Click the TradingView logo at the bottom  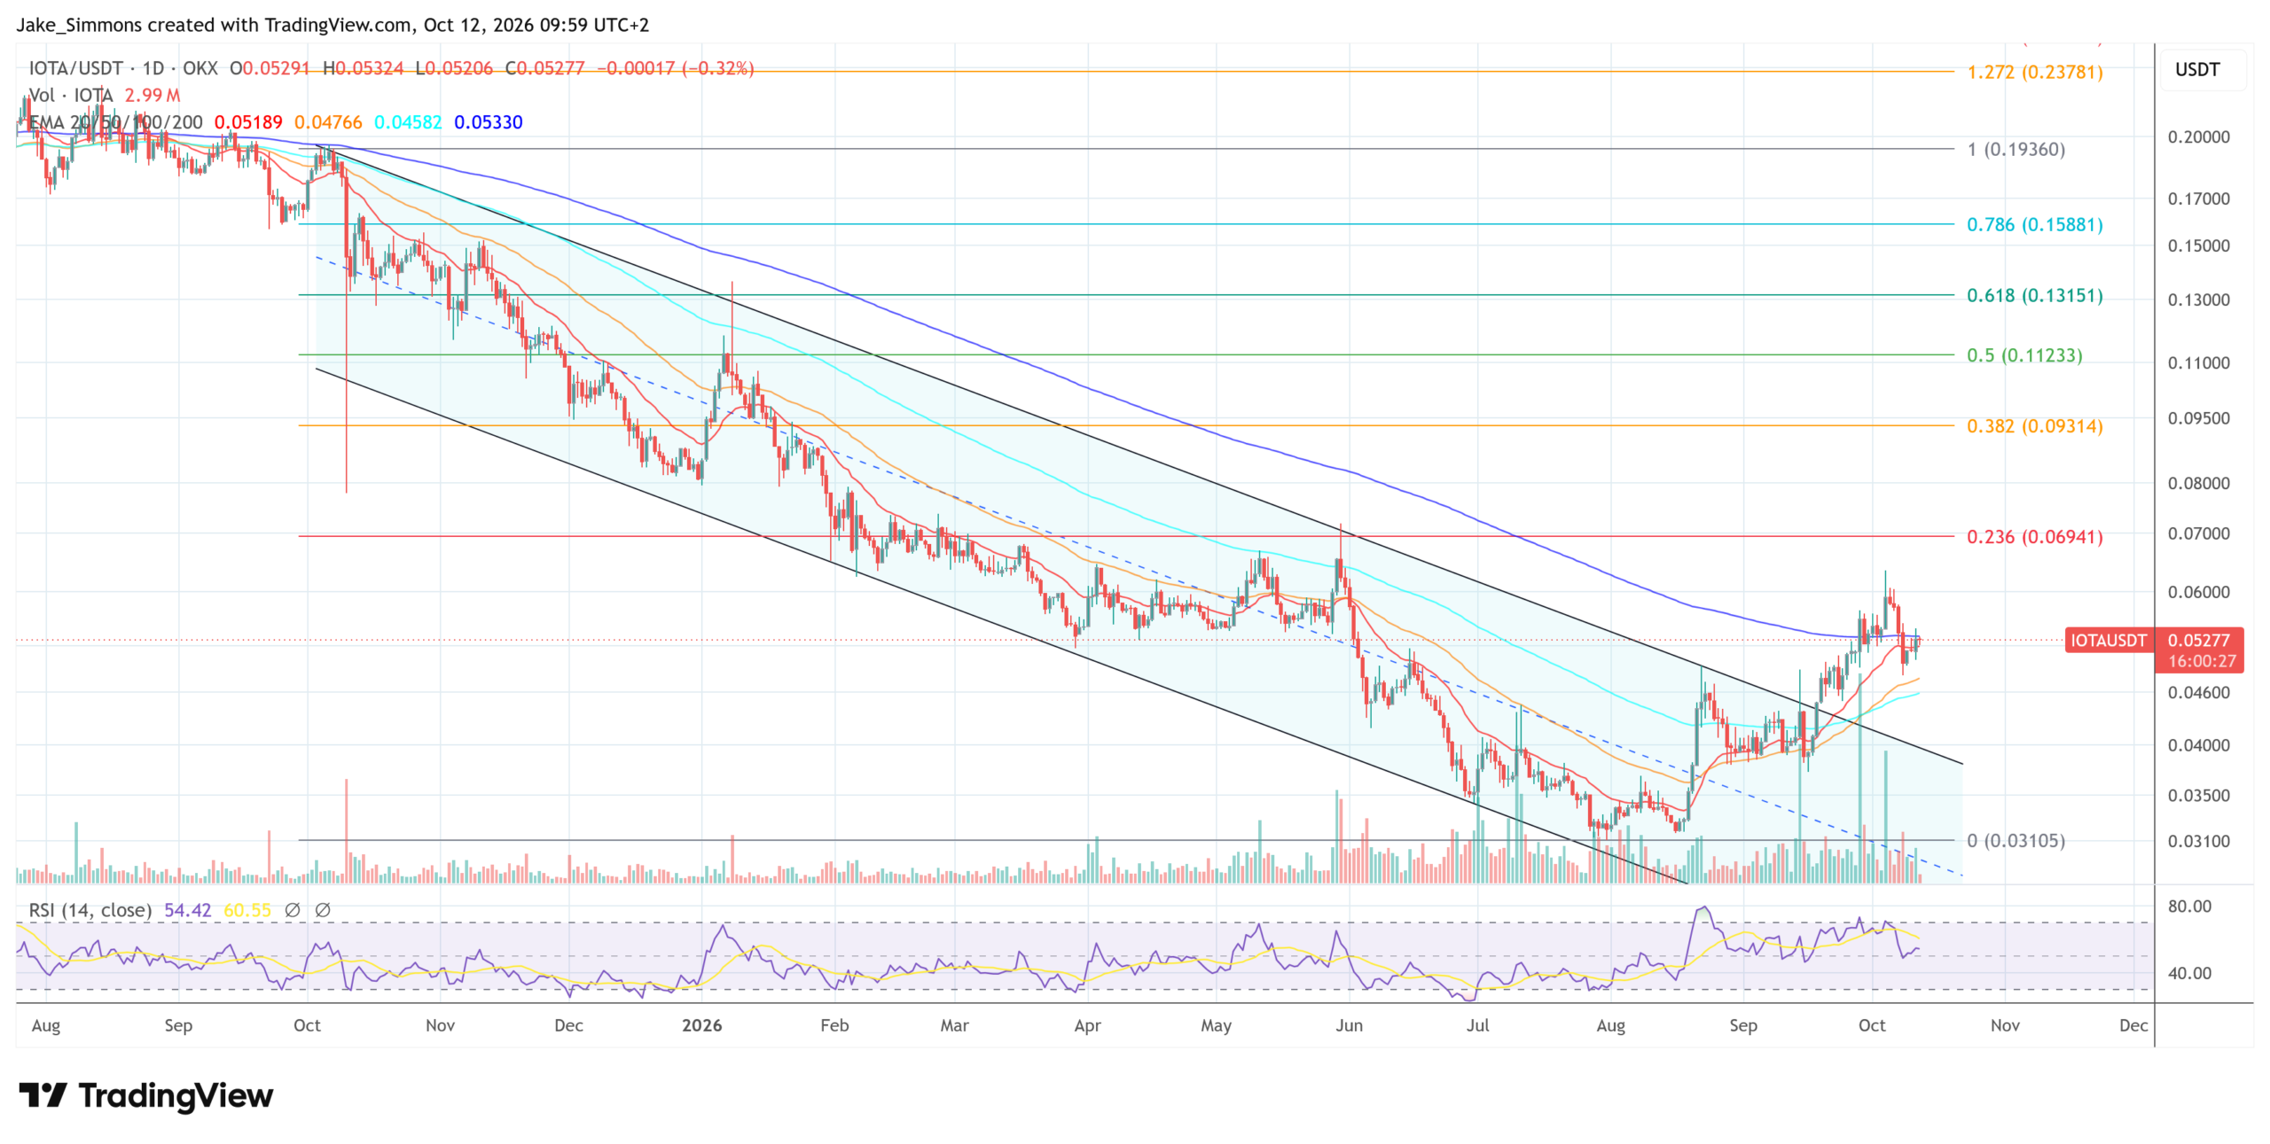point(146,1095)
